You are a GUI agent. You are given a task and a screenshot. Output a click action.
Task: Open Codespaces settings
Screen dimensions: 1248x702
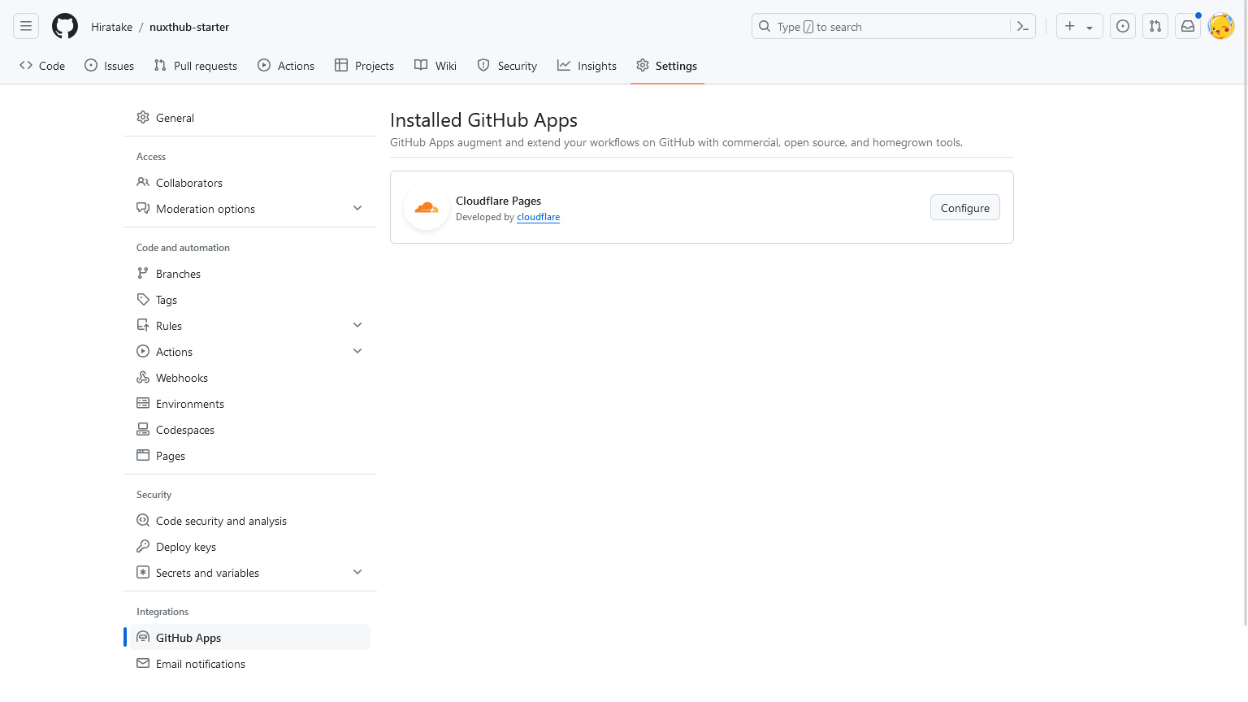coord(250,430)
